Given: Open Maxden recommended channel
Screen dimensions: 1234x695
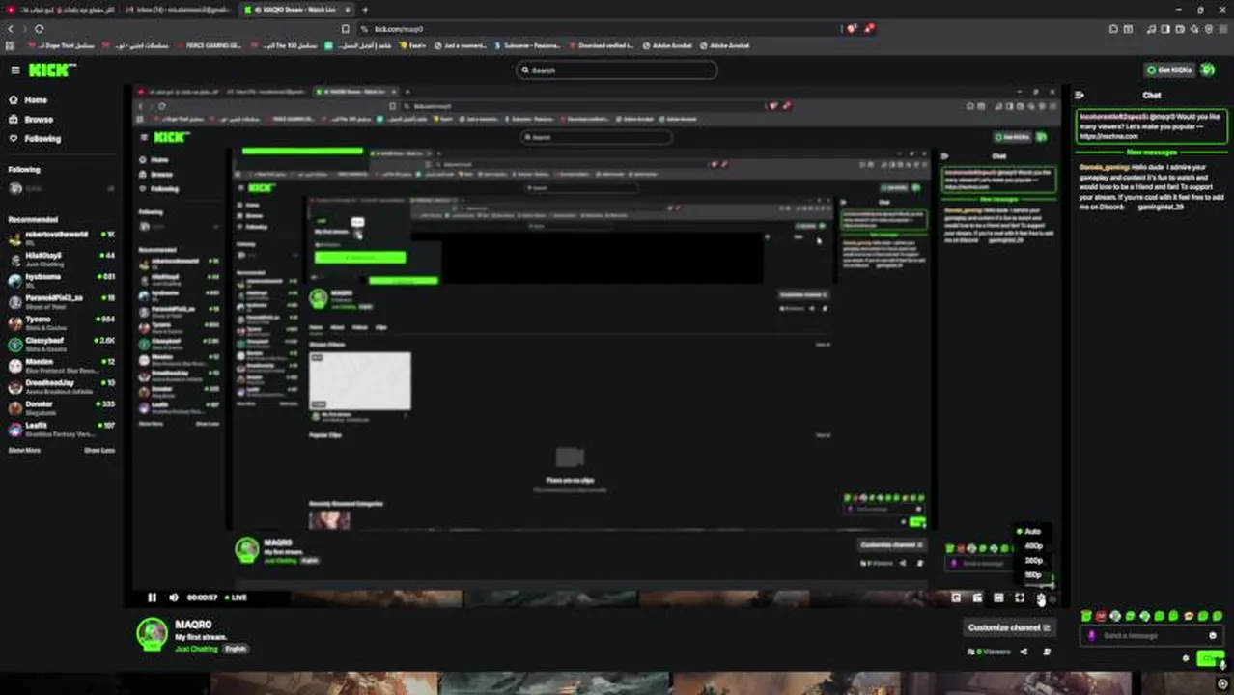Looking at the screenshot, I should pyautogui.click(x=60, y=365).
